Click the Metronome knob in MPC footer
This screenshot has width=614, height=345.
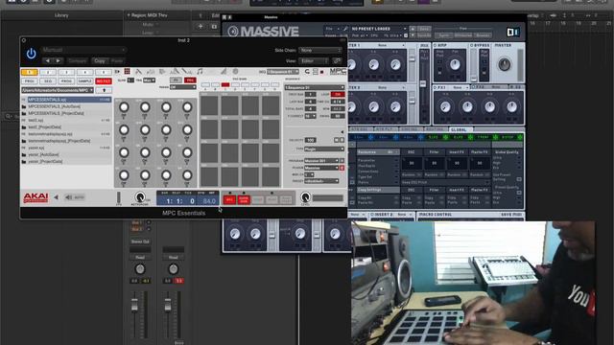point(140,196)
